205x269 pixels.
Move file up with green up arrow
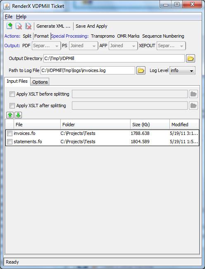(x=10, y=115)
